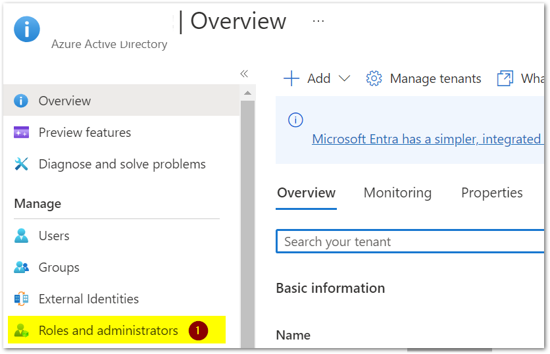This screenshot has width=550, height=354.
Task: Focus the Search your tenant field
Action: (x=410, y=241)
